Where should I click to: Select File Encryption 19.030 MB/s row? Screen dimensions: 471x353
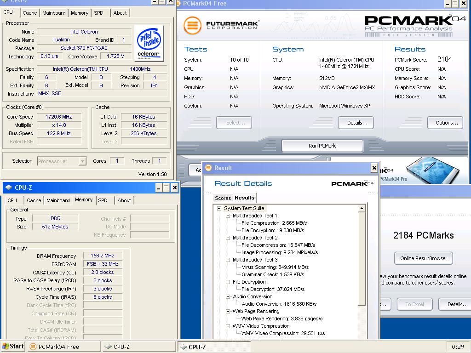(273, 231)
